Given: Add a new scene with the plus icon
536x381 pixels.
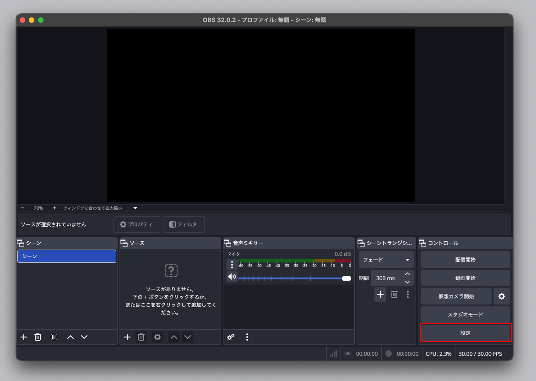Looking at the screenshot, I should pyautogui.click(x=24, y=337).
